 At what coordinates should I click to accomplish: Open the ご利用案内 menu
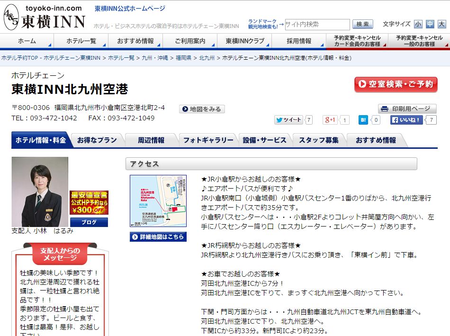[190, 41]
